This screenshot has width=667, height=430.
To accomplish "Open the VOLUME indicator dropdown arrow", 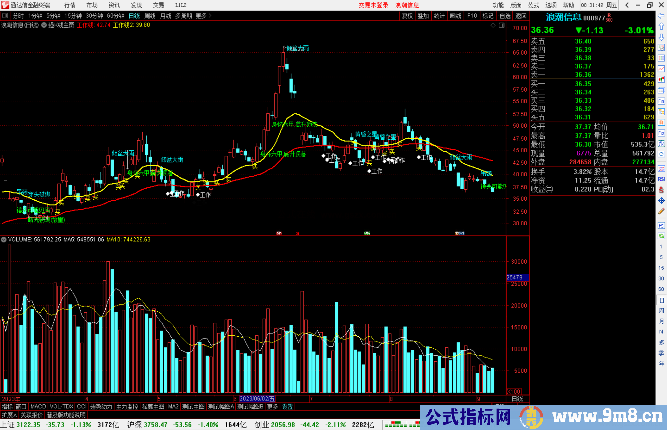I will pyautogui.click(x=4, y=240).
